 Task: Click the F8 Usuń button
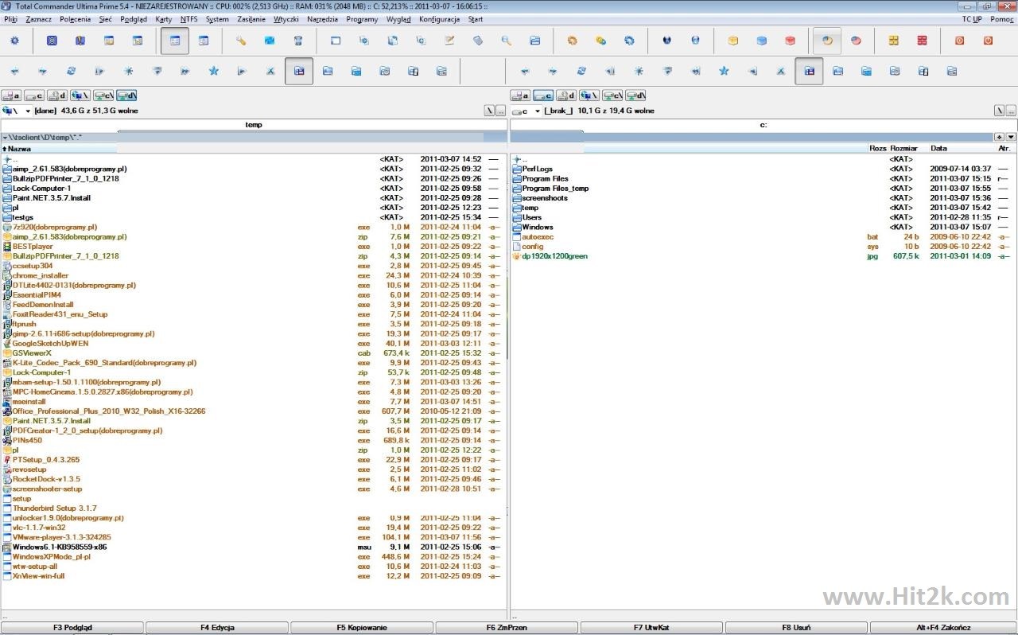click(x=796, y=628)
